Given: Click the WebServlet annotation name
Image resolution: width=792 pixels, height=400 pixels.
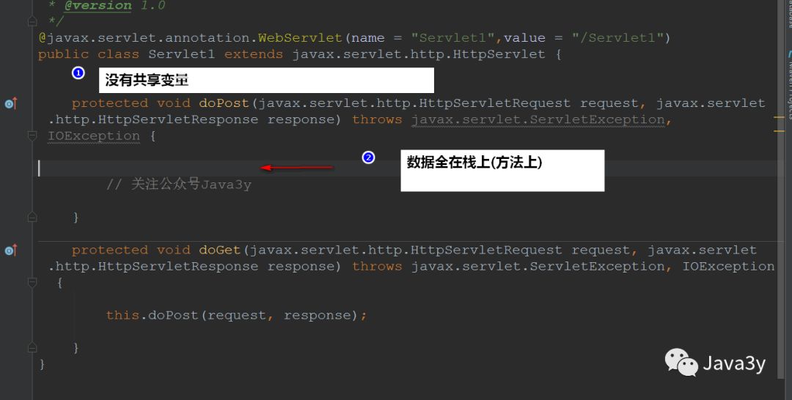Looking at the screenshot, I should pyautogui.click(x=300, y=38).
